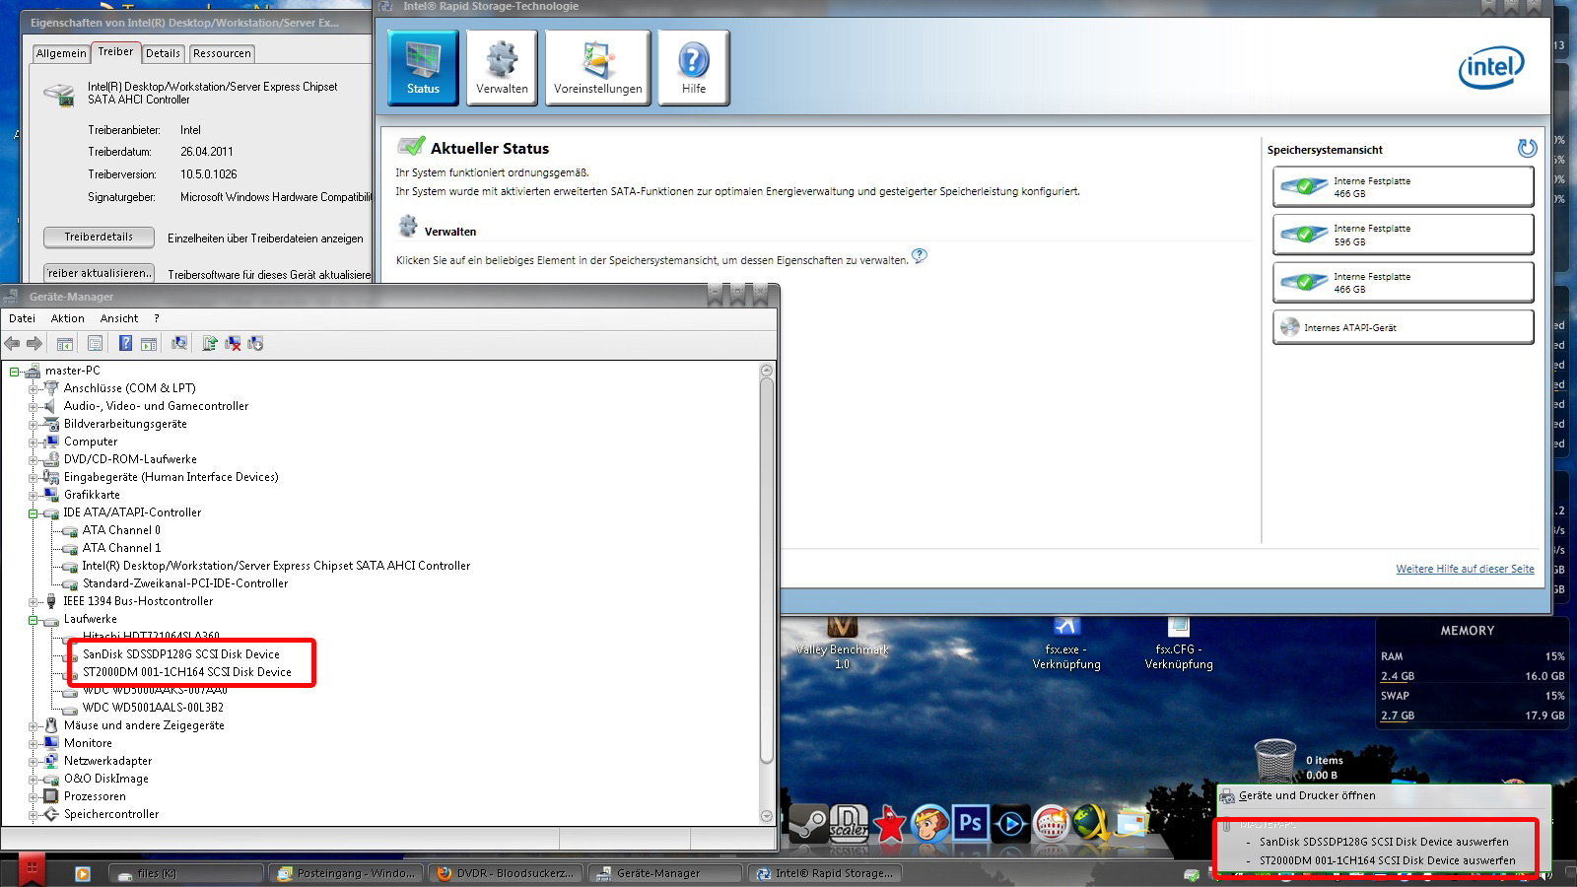Screen dimensions: 1577x887
Task: Select the Internes ATAPI-Gerät entry
Action: click(x=1403, y=327)
